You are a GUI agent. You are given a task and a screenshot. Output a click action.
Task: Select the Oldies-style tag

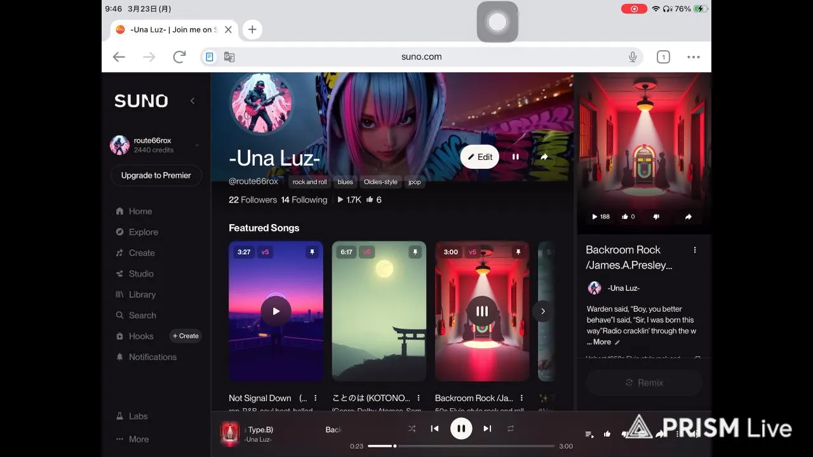coord(380,182)
